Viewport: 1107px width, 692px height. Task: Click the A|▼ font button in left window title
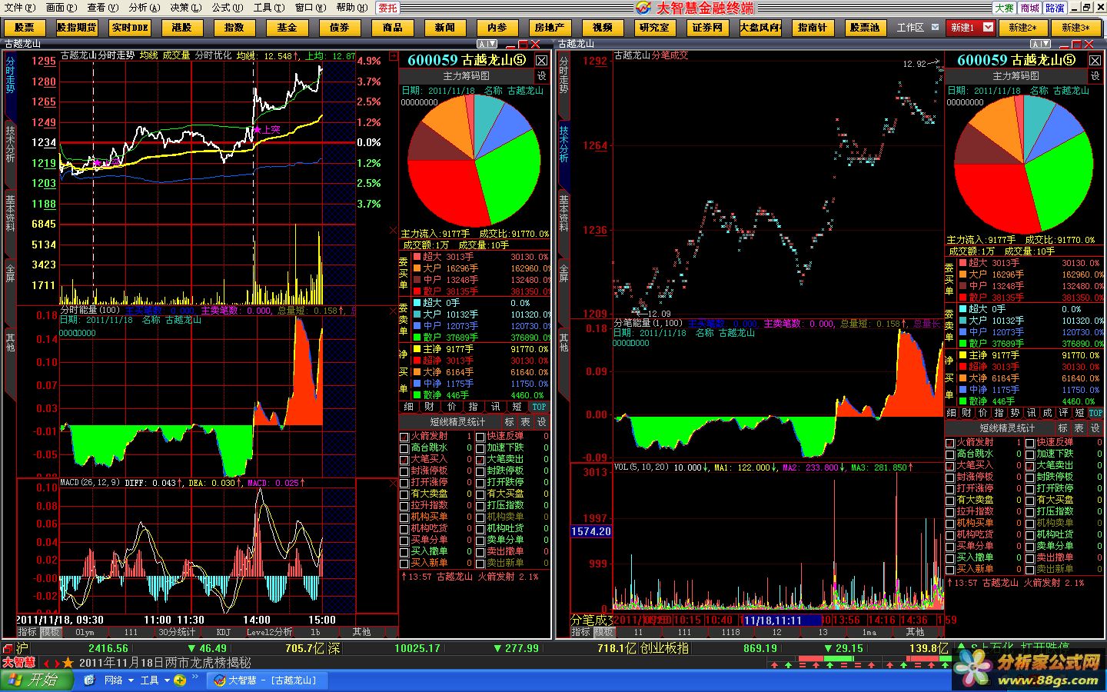coord(487,44)
